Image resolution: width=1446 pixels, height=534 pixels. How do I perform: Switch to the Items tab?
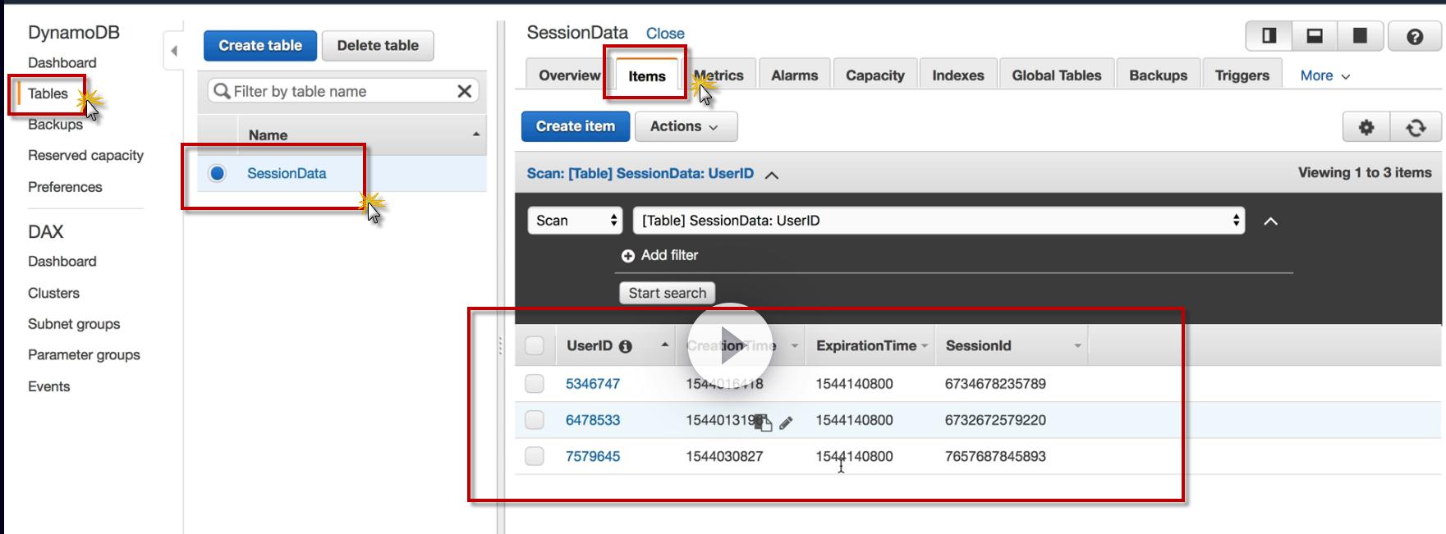tap(647, 75)
